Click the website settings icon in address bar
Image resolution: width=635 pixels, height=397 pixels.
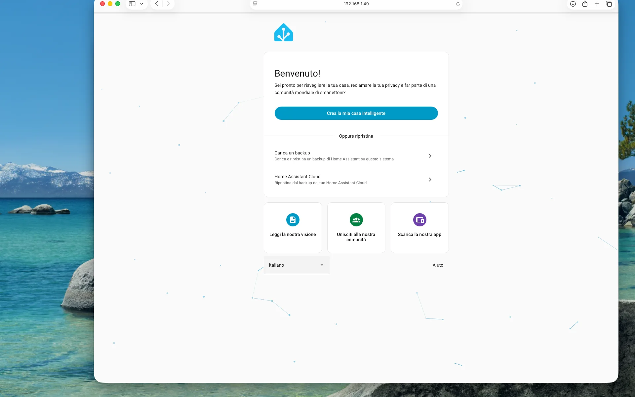(255, 4)
